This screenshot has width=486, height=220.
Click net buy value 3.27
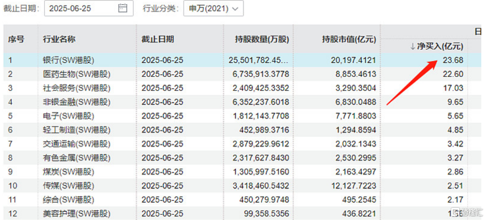pyautogui.click(x=455, y=158)
